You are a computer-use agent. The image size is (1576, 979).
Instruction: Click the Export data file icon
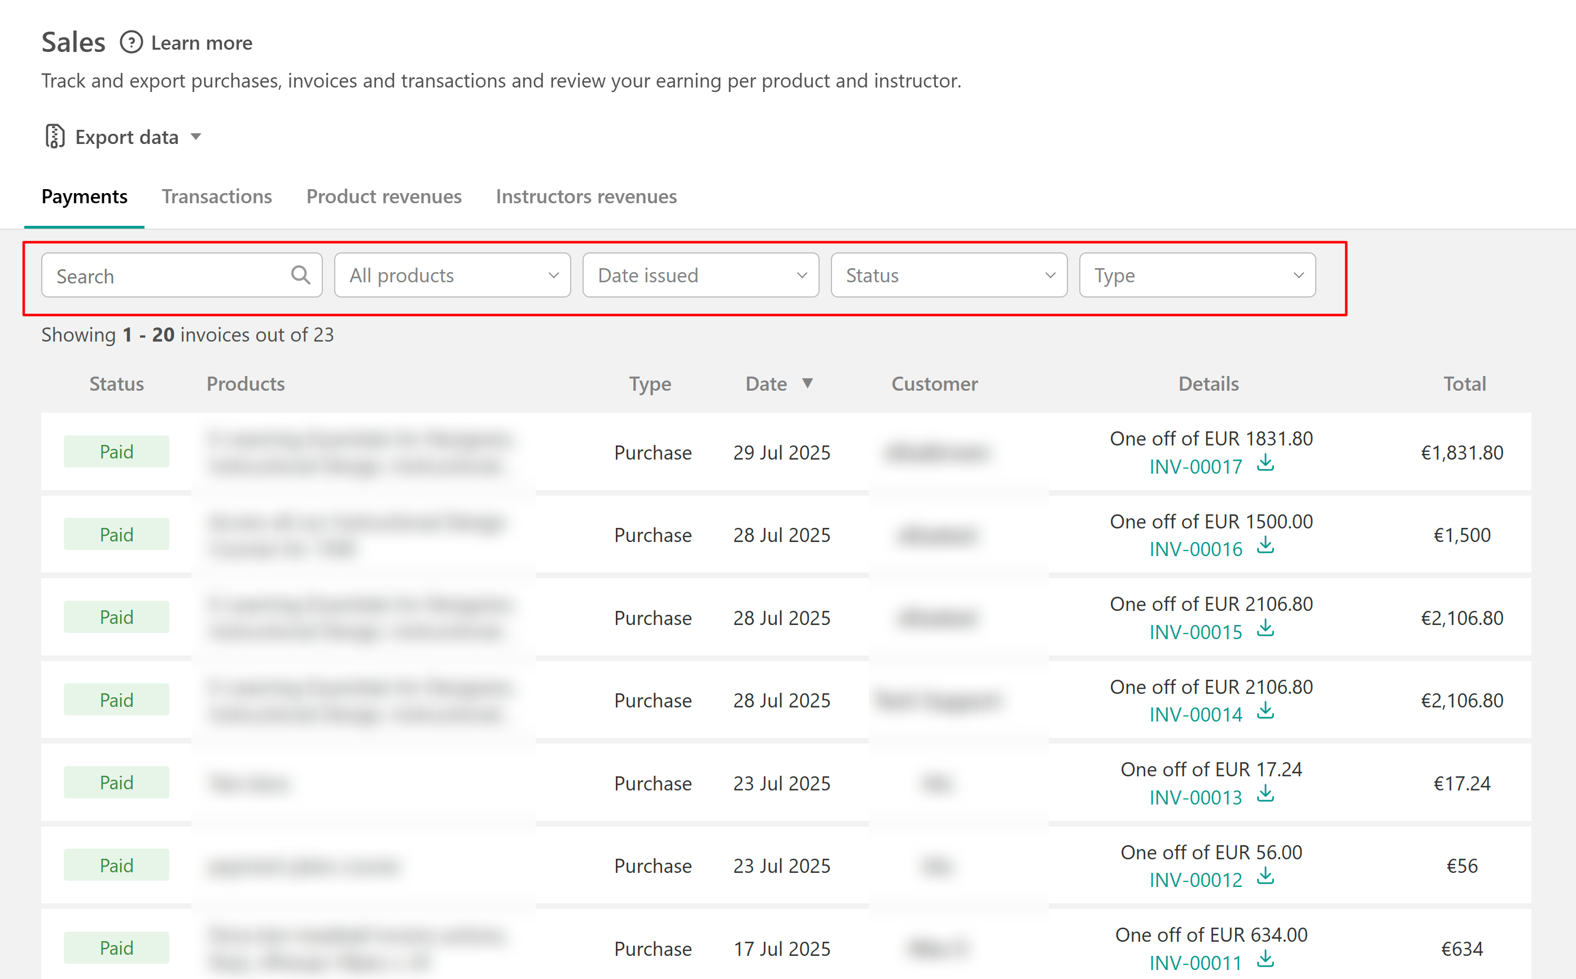(x=55, y=137)
